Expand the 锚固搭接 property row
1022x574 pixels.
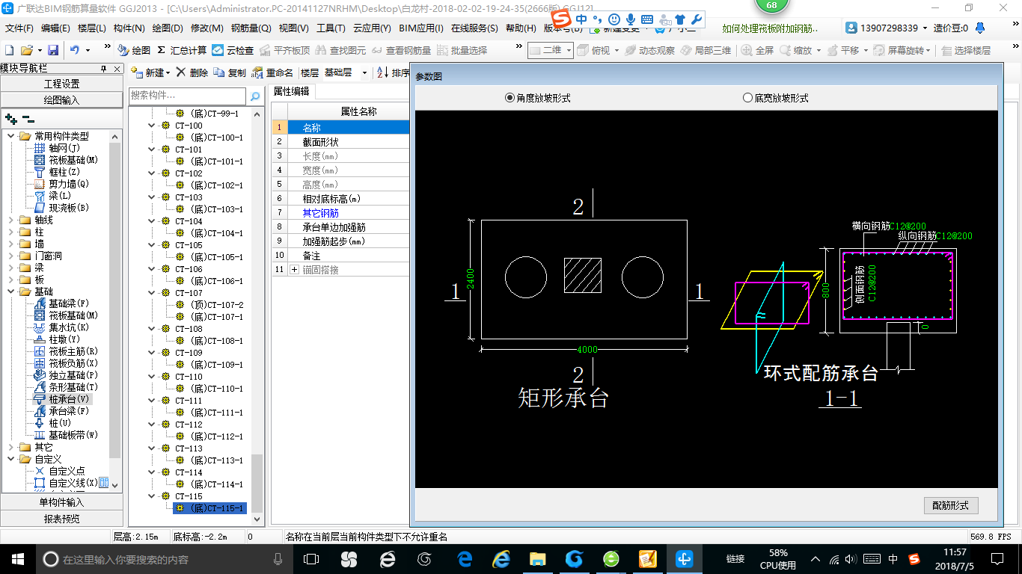click(x=294, y=269)
